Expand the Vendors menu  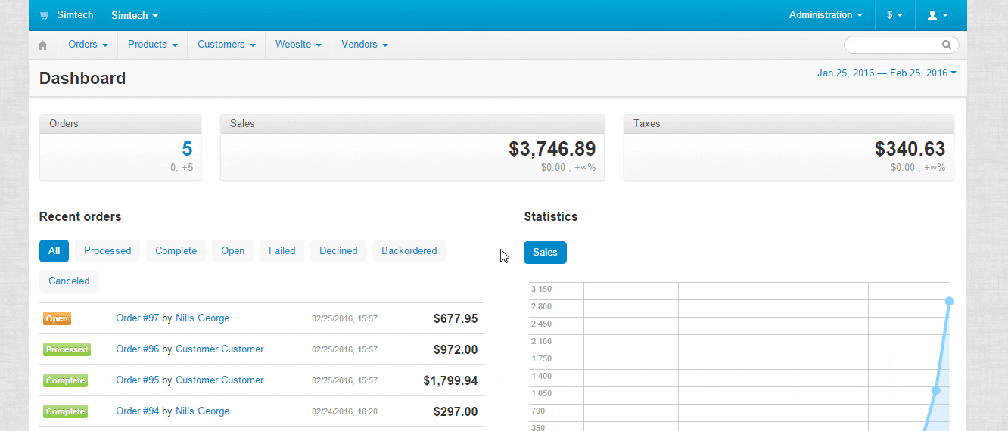364,45
